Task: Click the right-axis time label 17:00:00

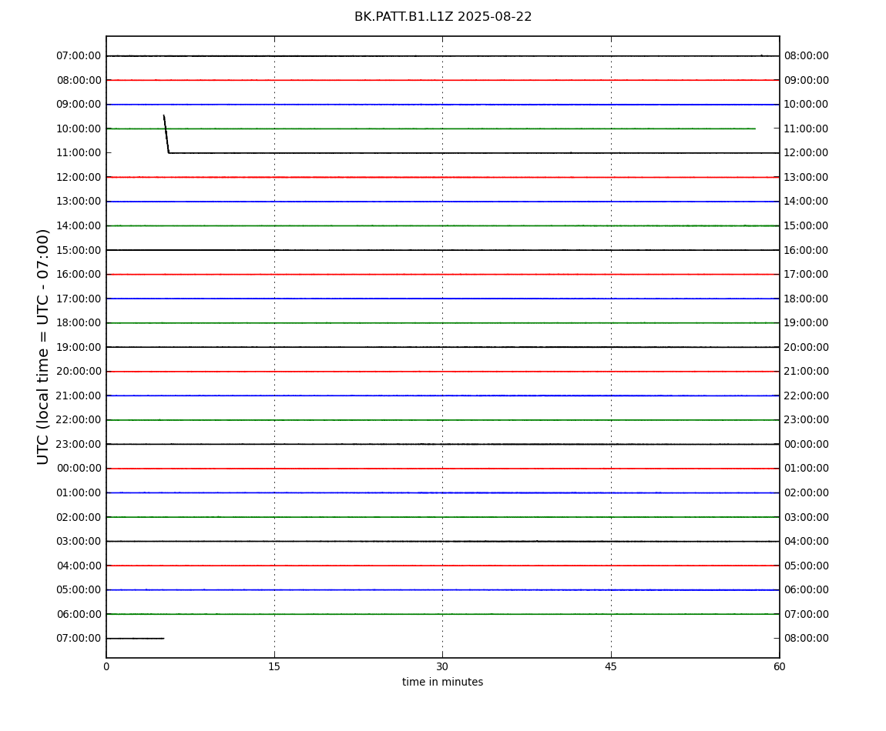Action: pos(807,275)
